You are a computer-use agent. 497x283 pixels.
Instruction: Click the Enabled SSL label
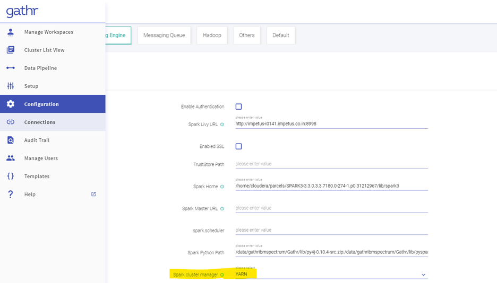pyautogui.click(x=212, y=146)
